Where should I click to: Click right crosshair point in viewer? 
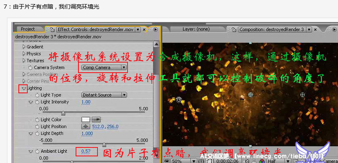coord(302,94)
